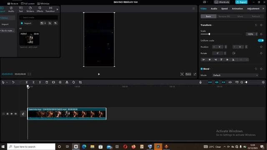This screenshot has height=150, width=267.
Task: Open the media view mode dropdown
Action: tap(43, 23)
